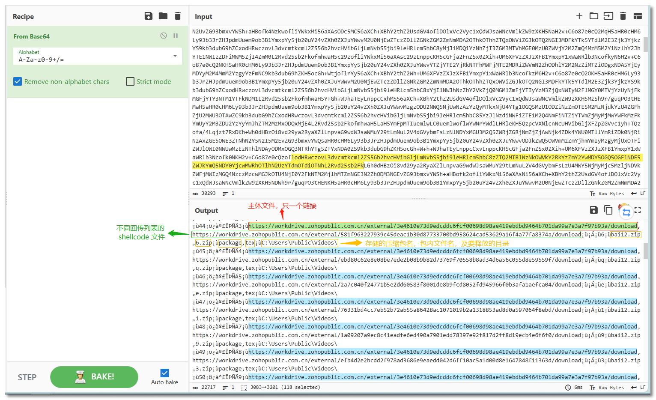
Task: Copy raw output to the clipboard
Action: point(608,210)
